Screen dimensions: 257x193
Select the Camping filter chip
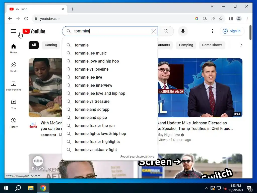[186, 45]
